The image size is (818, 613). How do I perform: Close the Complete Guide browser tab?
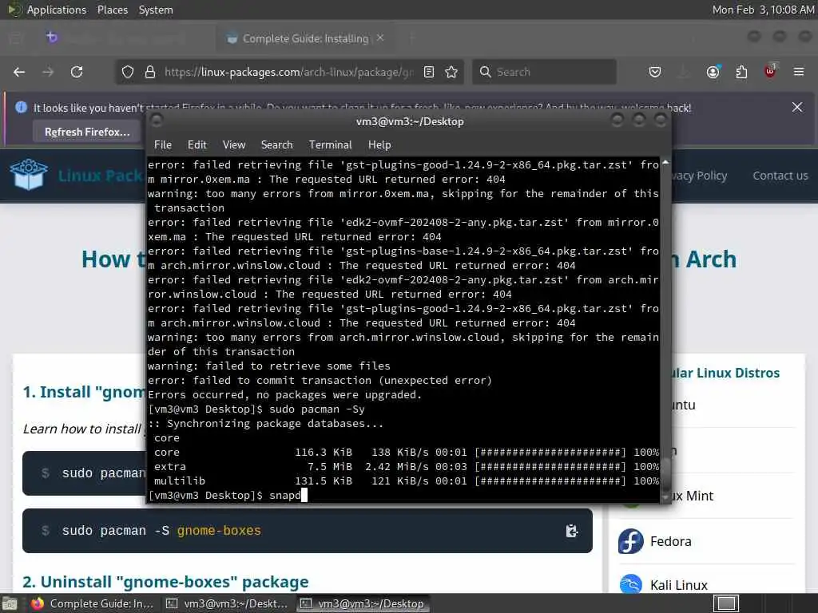(380, 38)
